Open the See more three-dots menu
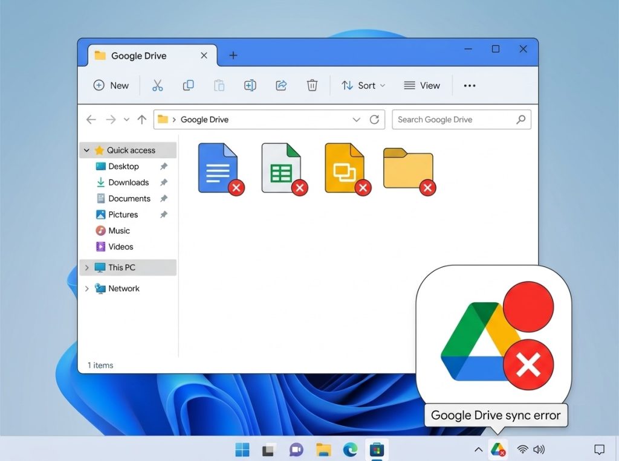 point(469,86)
